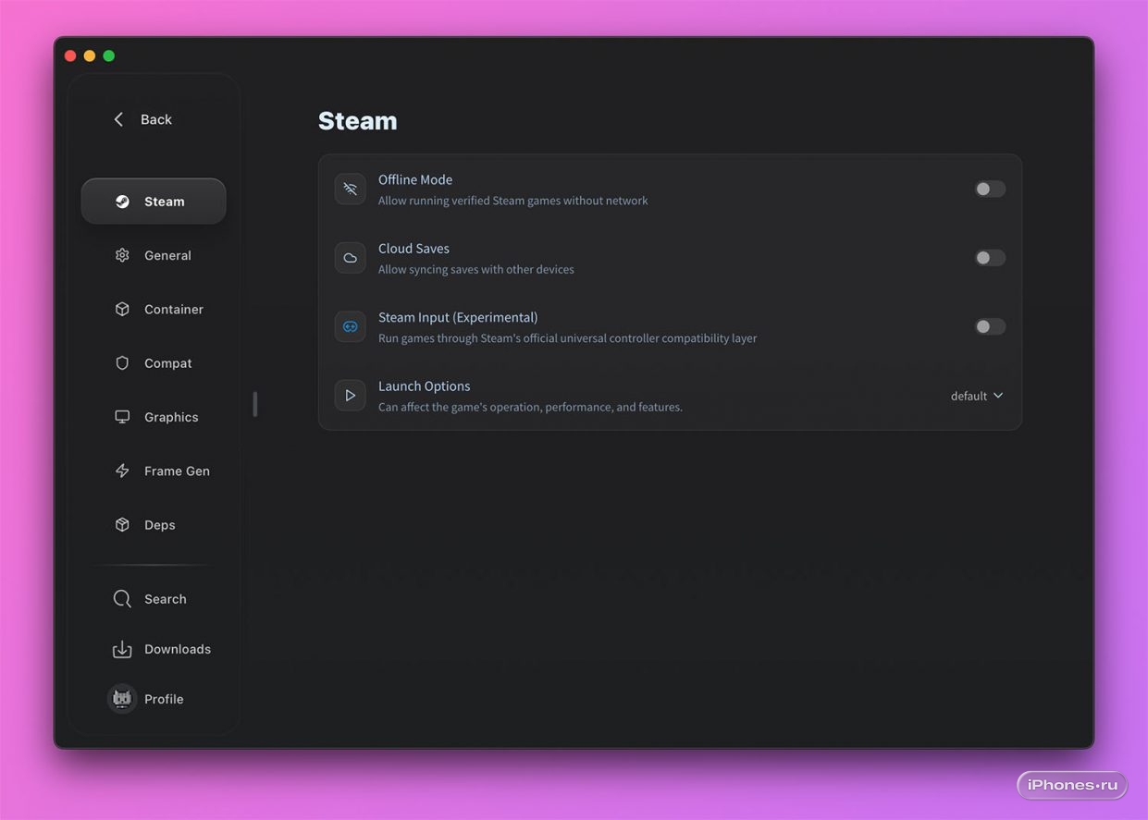Click the Back label
Image resolution: width=1148 pixels, height=820 pixels.
coord(156,119)
